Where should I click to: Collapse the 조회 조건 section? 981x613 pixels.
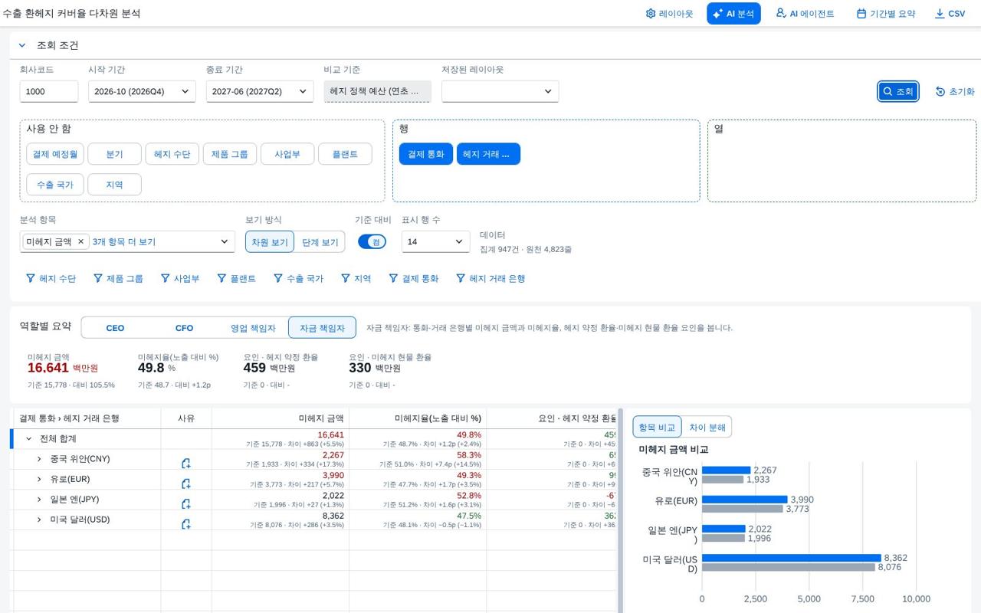(22, 45)
